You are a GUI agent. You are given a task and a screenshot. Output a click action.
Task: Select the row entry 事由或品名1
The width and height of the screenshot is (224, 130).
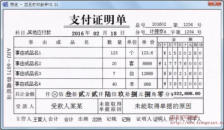28,53
